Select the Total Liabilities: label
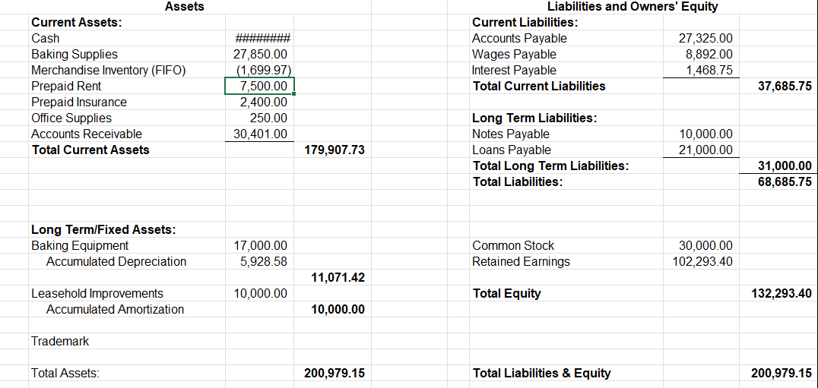This screenshot has width=818, height=388. [x=517, y=181]
